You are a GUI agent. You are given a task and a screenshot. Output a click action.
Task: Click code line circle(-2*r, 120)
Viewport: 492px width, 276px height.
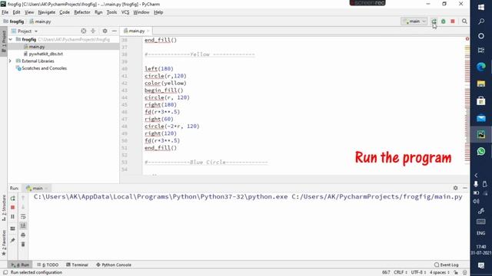(x=172, y=126)
